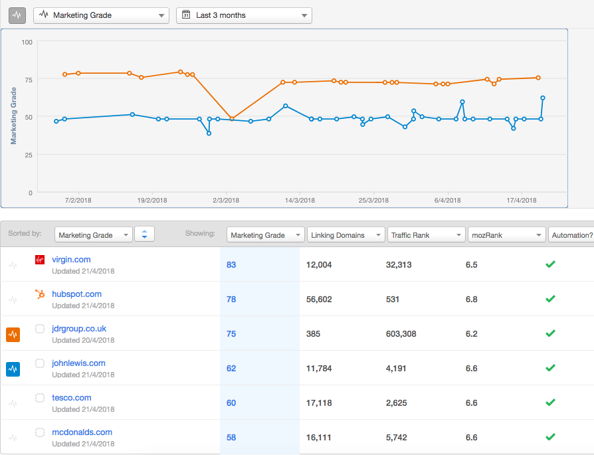Screen dimensions: 594x455
Task: Click the green automation checkmark for johnlewis.com
Action: [x=550, y=367]
